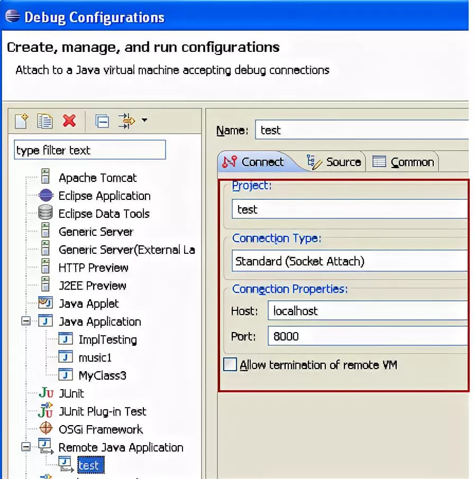Delete selected configuration with the red X
Image resolution: width=475 pixels, height=479 pixels.
click(69, 121)
